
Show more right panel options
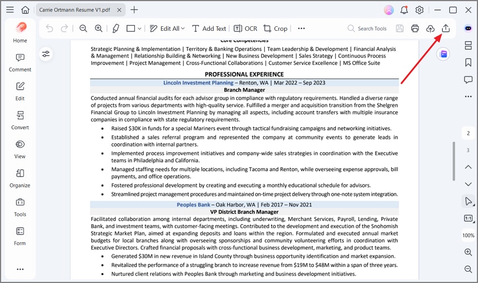pyautogui.click(x=468, y=97)
